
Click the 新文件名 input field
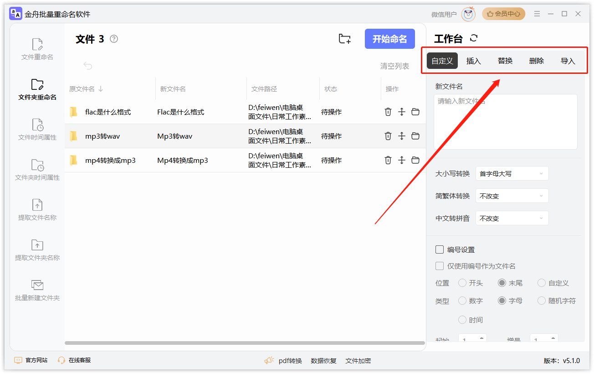pos(506,121)
